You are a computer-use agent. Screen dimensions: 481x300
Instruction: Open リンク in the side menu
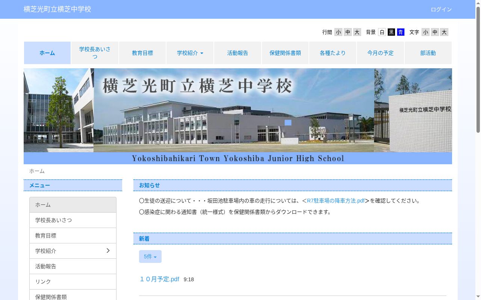click(x=73, y=282)
